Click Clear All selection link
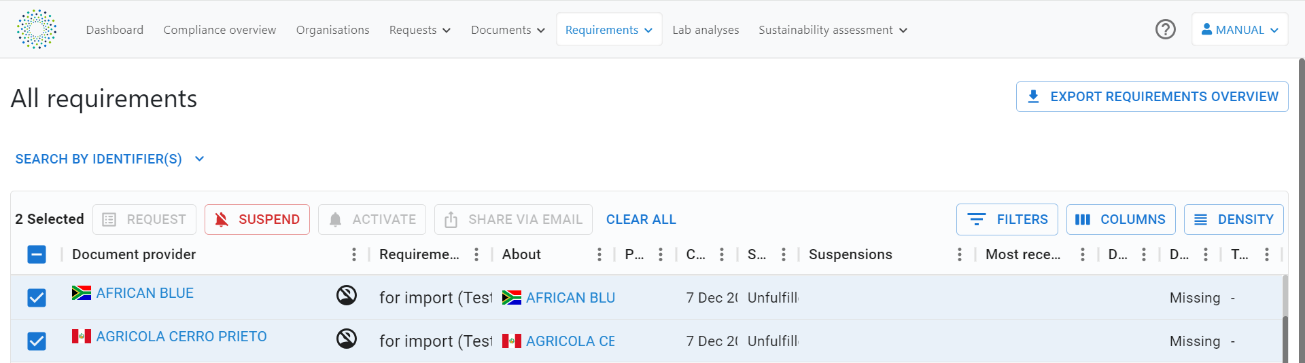Screen dimensions: 1305x363 641,219
